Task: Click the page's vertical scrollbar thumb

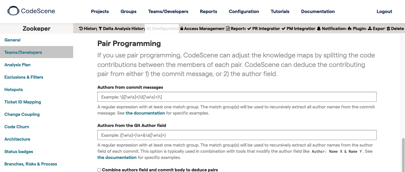Action: point(403,154)
